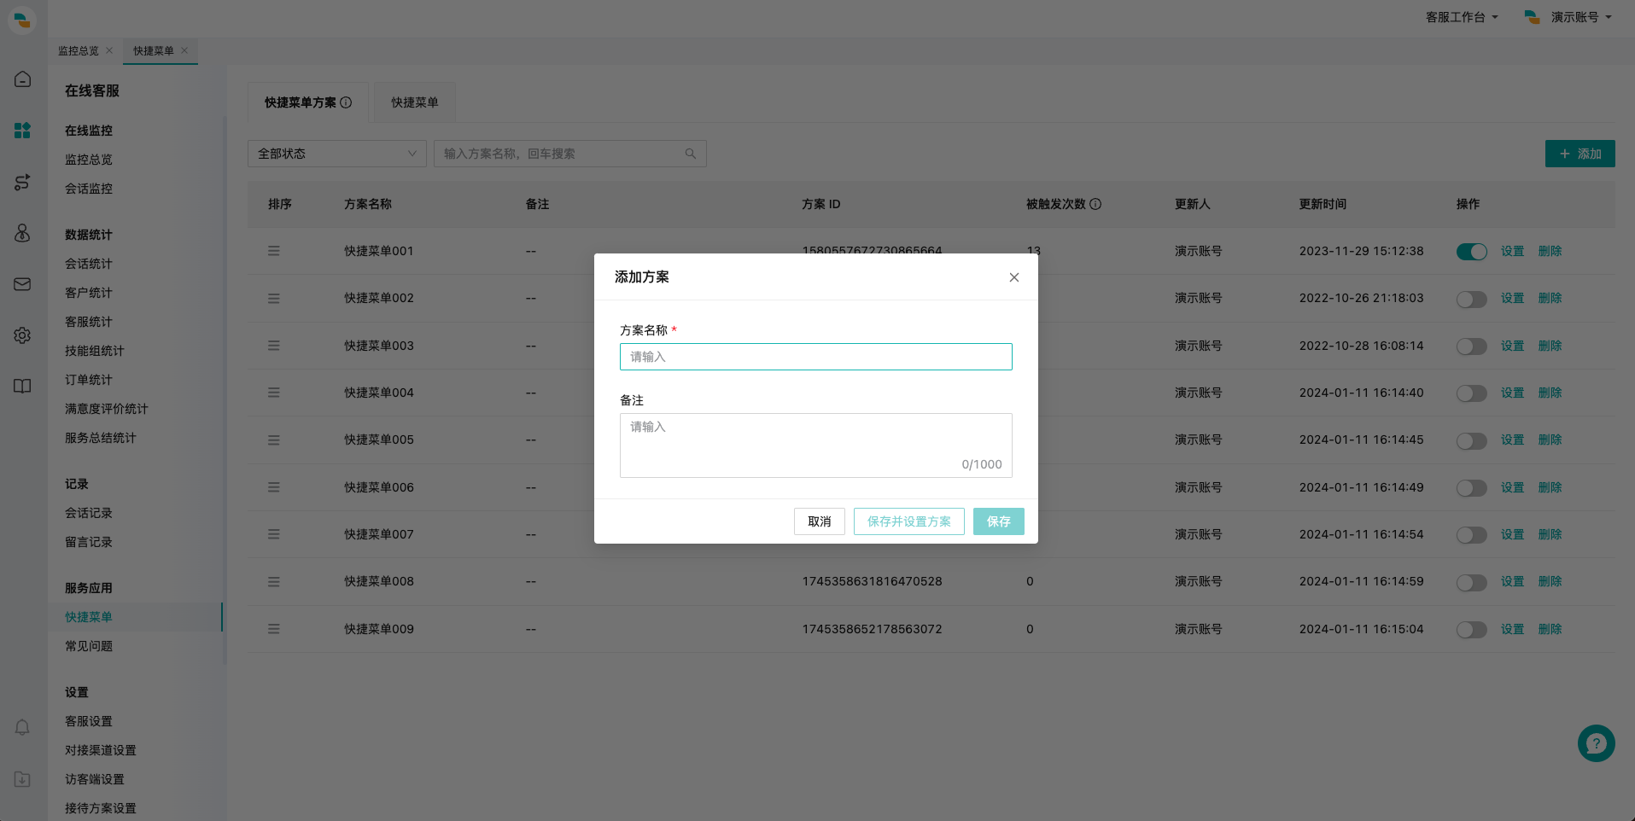Open 对接渠道设置 in the sidebar
Screen dimensions: 1635x821
(101, 750)
